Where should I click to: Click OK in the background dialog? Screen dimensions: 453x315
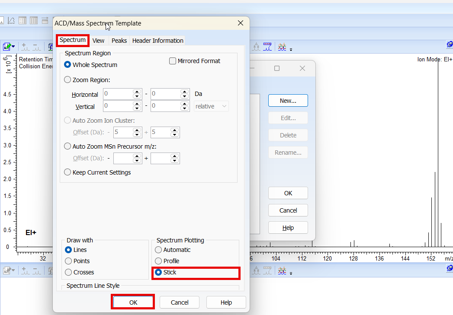(288, 193)
